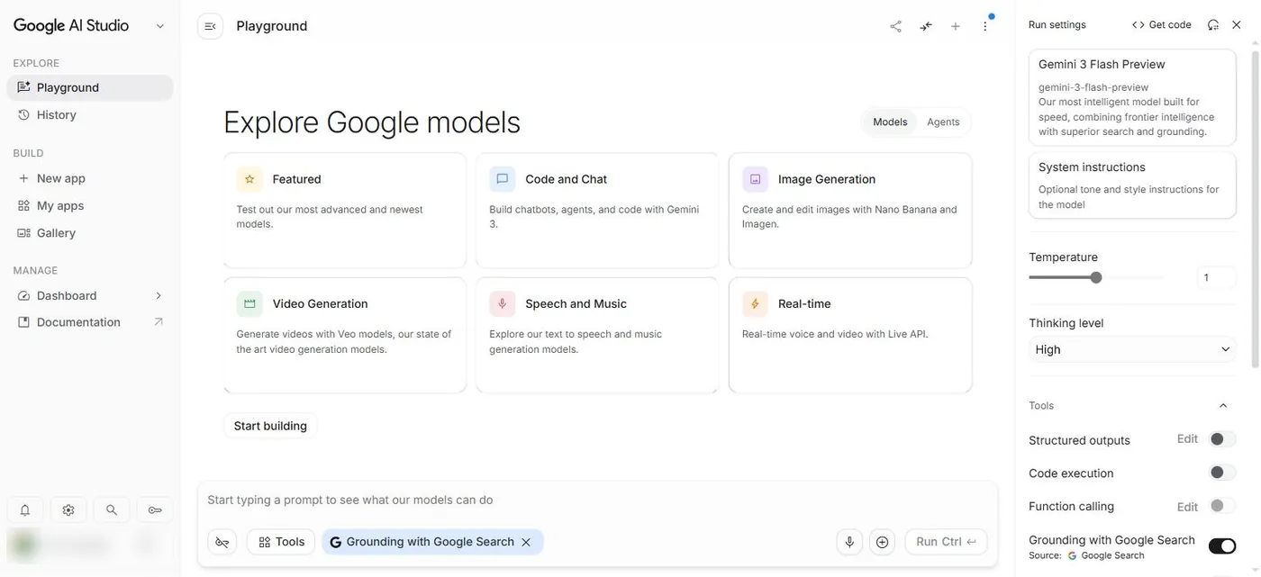The height and width of the screenshot is (577, 1261).
Task: Expand the Dashboard submenu chevron
Action: (159, 295)
